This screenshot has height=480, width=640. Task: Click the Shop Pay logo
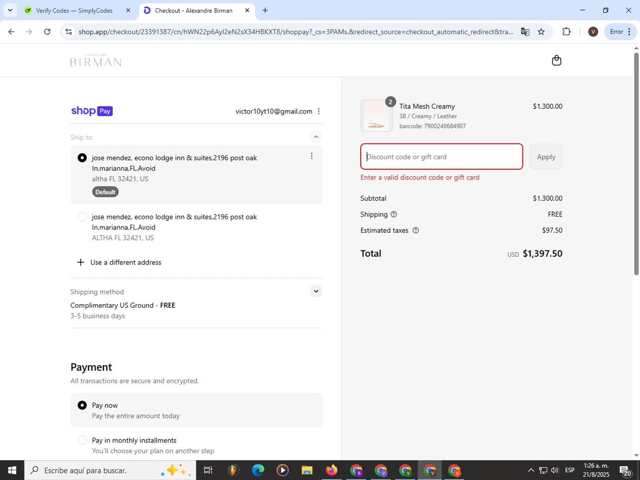92,111
